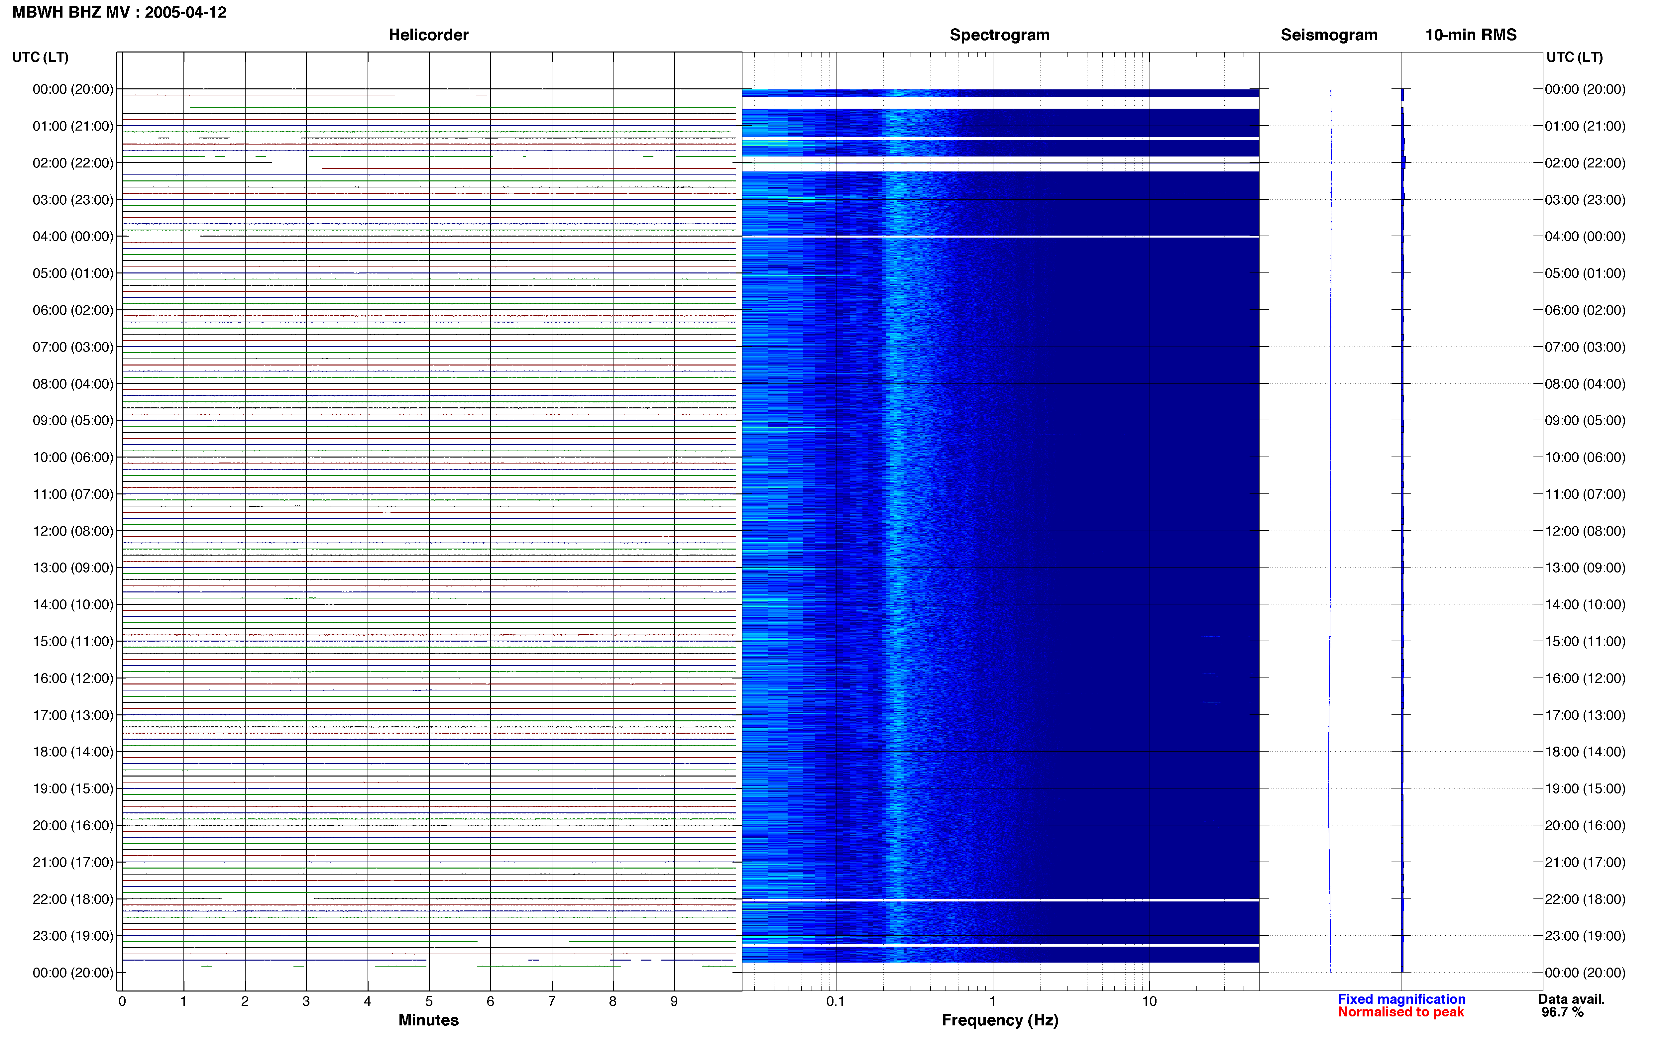
Task: Select the Frequency (Hz) axis title
Action: [1000, 1020]
